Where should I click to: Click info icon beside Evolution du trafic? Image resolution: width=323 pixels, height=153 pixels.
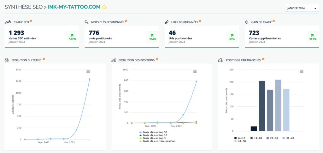44,59
